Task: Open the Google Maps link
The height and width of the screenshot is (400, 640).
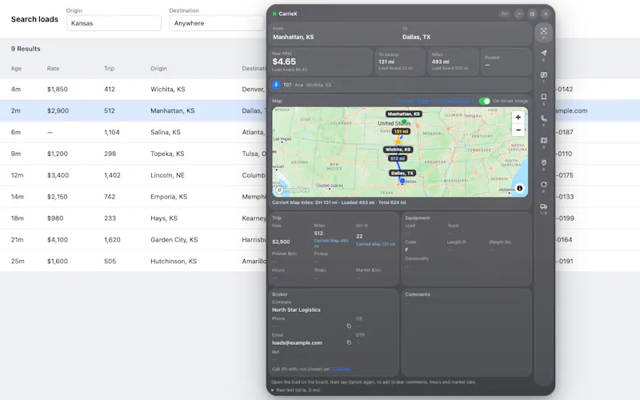Action: [x=457, y=101]
